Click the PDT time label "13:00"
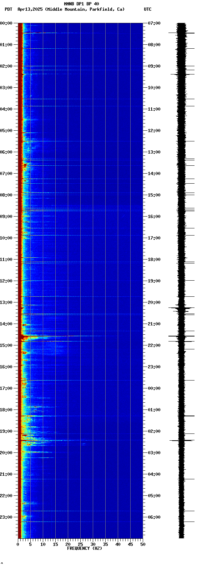 pos(6,302)
